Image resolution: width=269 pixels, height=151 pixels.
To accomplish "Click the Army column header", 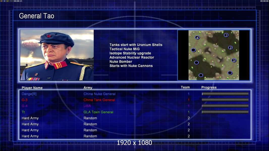I will (x=88, y=88).
